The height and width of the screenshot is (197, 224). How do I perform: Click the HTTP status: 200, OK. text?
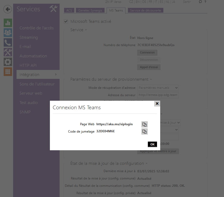[x=168, y=186]
